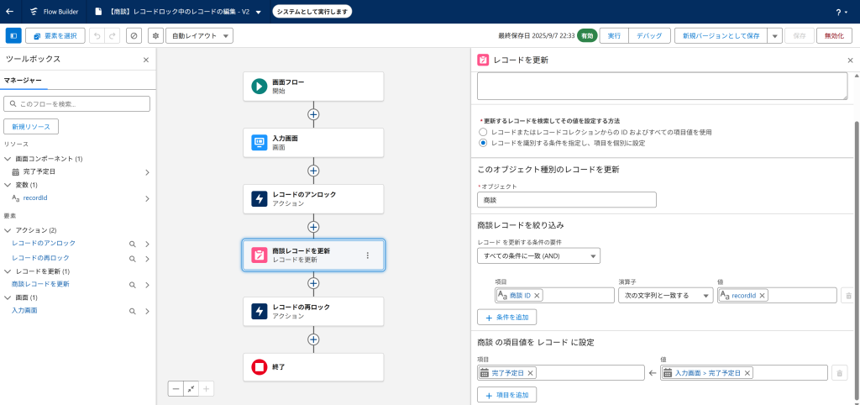
Task: Click the undo arrow icon
Action: (96, 36)
